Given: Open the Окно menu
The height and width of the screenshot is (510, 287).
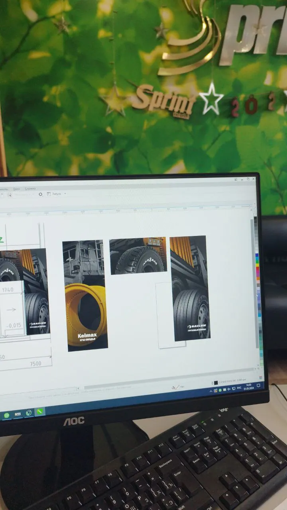Looking at the screenshot, I should click(x=16, y=189).
